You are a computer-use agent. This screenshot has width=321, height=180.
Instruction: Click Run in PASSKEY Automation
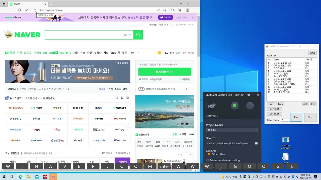pyautogui.click(x=296, y=117)
